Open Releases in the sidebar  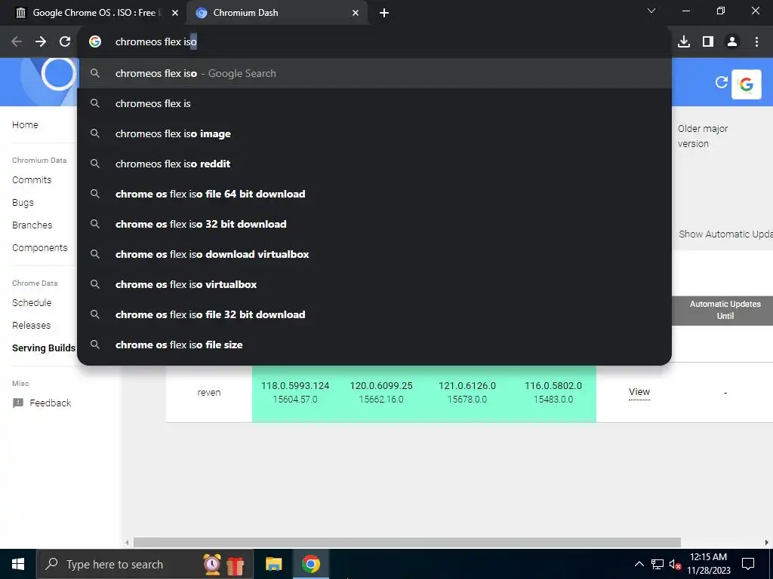32,326
